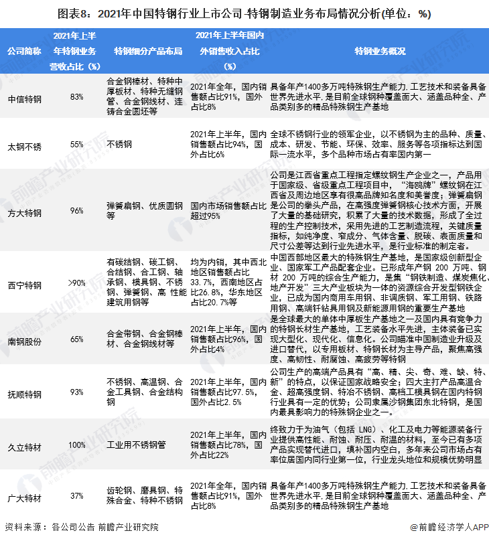
Task: Click the '工业用不锈钢管' product cell
Action: pyautogui.click(x=136, y=445)
